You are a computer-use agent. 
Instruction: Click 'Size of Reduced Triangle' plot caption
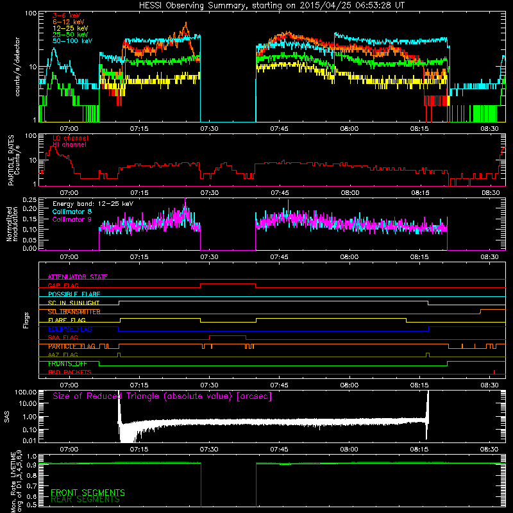click(x=162, y=396)
